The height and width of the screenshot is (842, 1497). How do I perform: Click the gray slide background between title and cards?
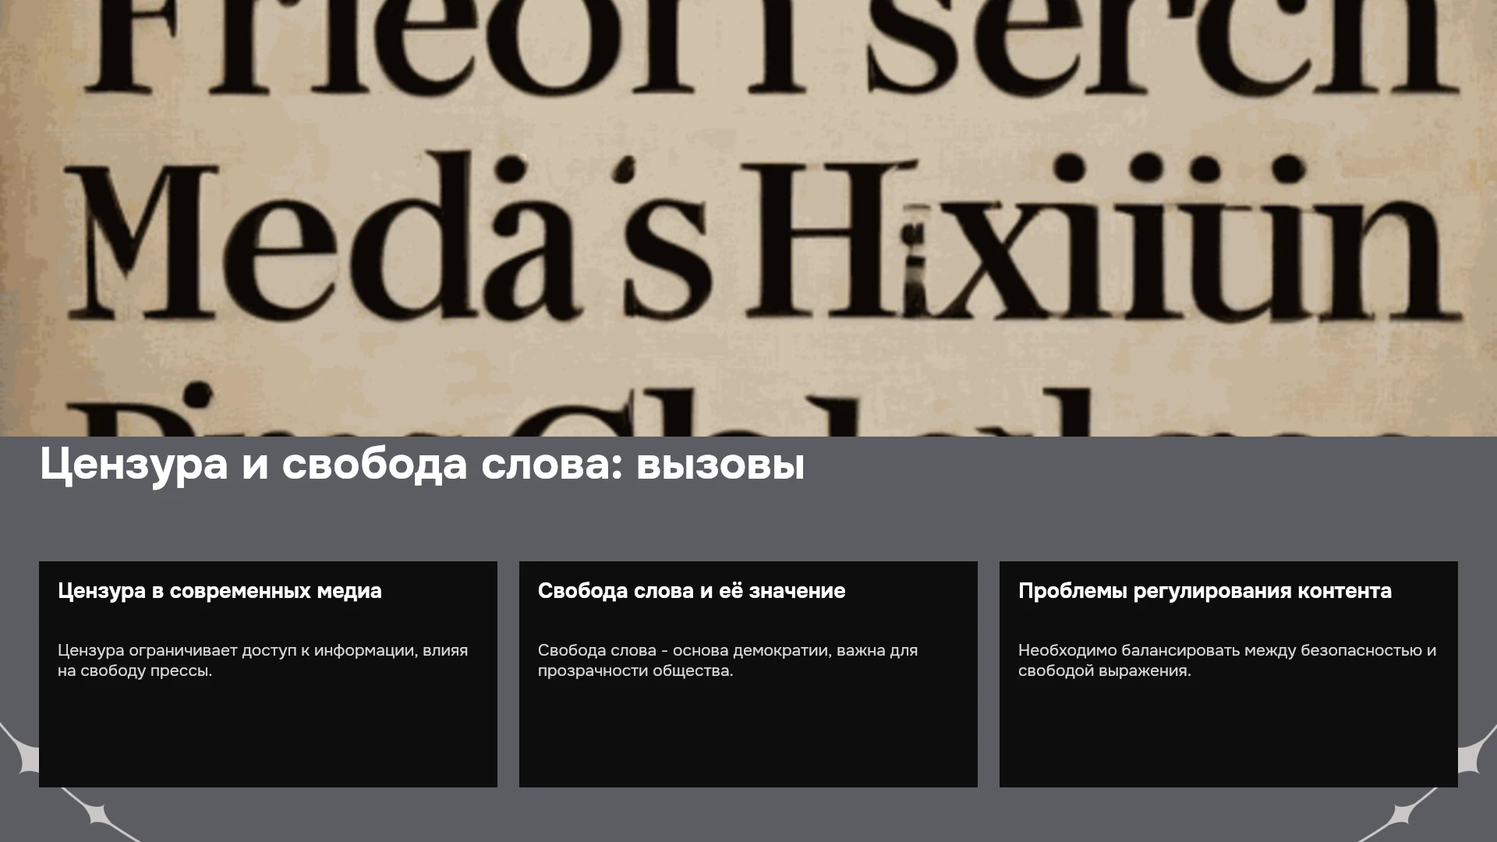(x=748, y=526)
